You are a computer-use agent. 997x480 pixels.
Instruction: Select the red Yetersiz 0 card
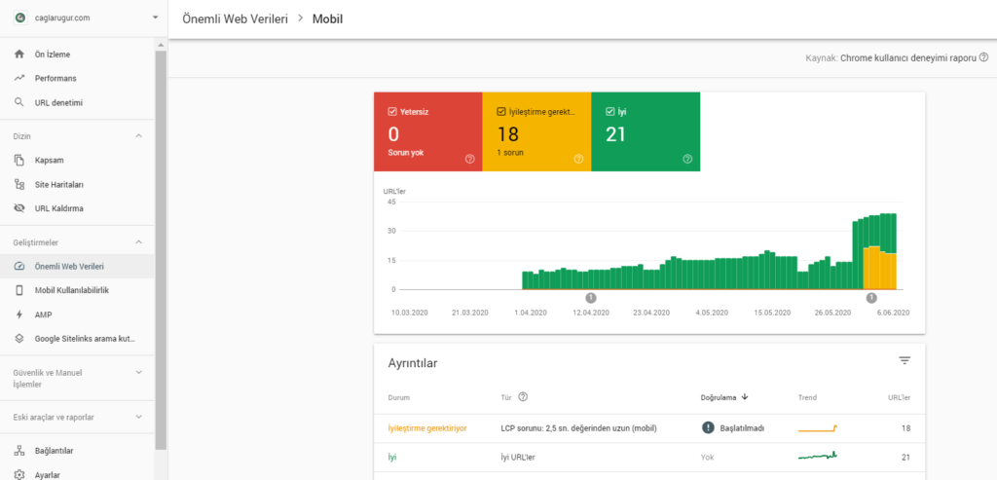428,131
